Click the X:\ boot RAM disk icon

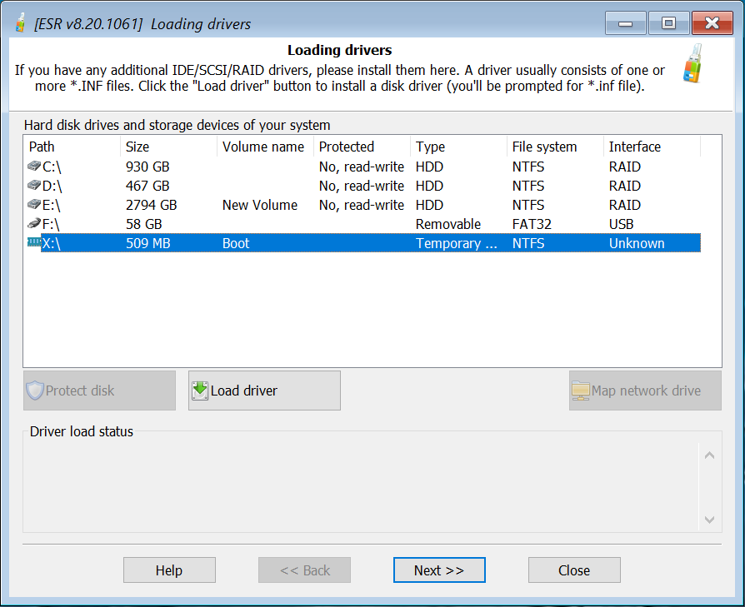tap(34, 243)
